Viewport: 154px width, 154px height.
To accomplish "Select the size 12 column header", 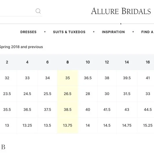I will (107, 62).
